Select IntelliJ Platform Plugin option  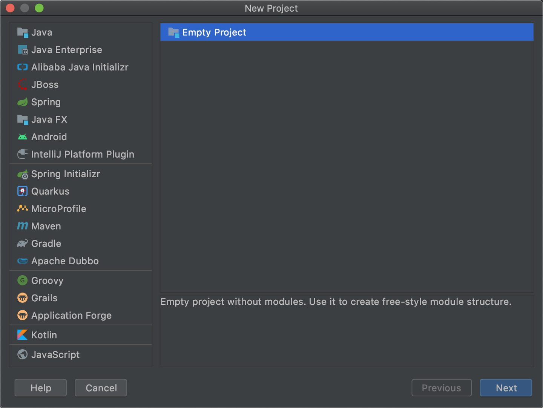83,154
